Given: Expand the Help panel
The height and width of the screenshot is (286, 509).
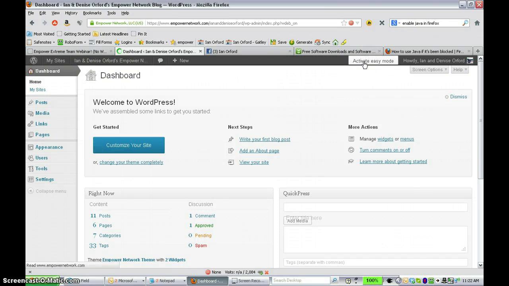Looking at the screenshot, I should pyautogui.click(x=460, y=70).
